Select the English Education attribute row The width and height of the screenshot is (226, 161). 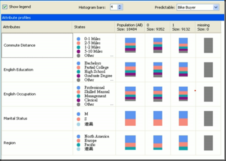point(37,70)
